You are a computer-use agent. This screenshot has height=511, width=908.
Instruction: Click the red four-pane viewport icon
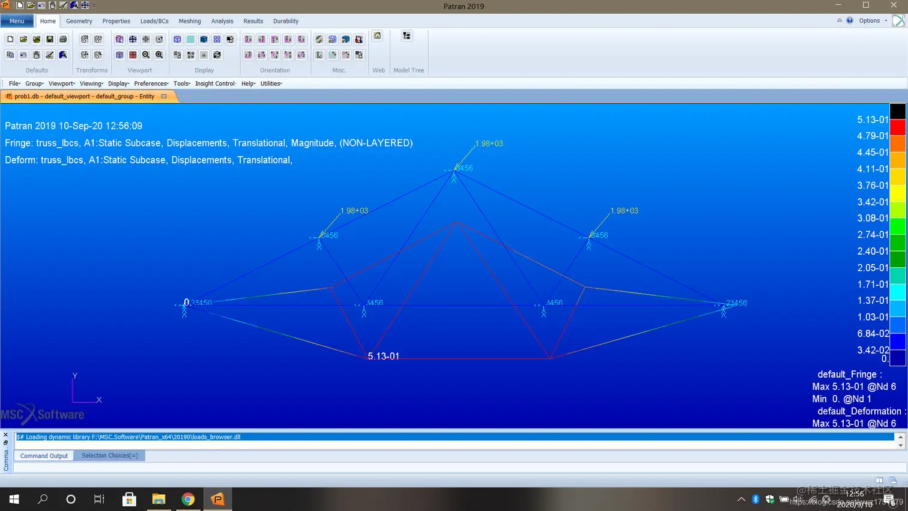pyautogui.click(x=133, y=55)
